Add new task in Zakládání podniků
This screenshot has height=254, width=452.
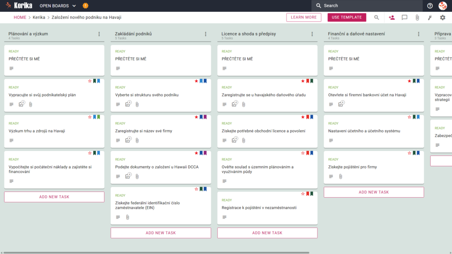161,233
